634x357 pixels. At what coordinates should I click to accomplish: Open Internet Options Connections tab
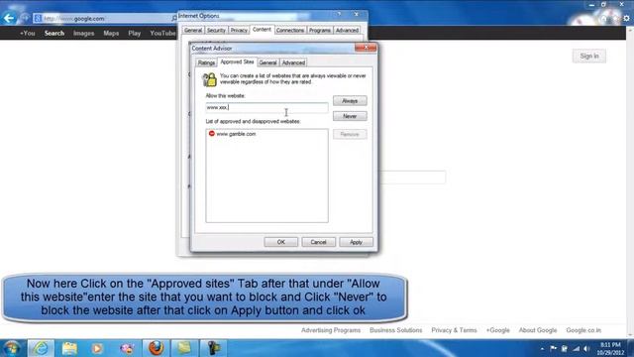pyautogui.click(x=290, y=31)
